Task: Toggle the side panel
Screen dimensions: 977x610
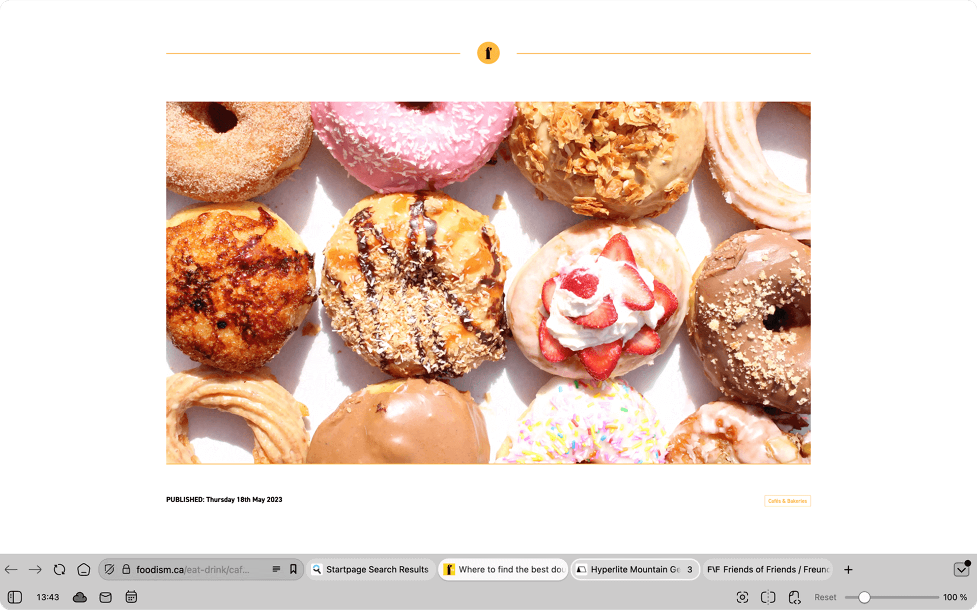Action: [15, 597]
